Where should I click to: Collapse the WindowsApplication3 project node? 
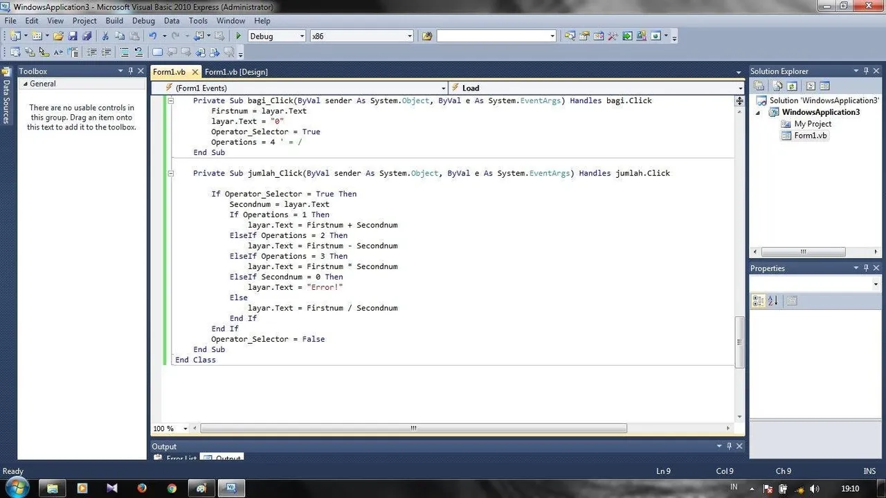[757, 112]
